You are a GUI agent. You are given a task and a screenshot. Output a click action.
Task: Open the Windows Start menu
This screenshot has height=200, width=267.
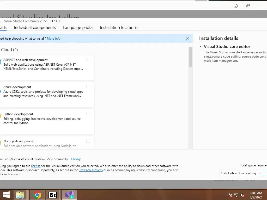[x=6, y=195]
